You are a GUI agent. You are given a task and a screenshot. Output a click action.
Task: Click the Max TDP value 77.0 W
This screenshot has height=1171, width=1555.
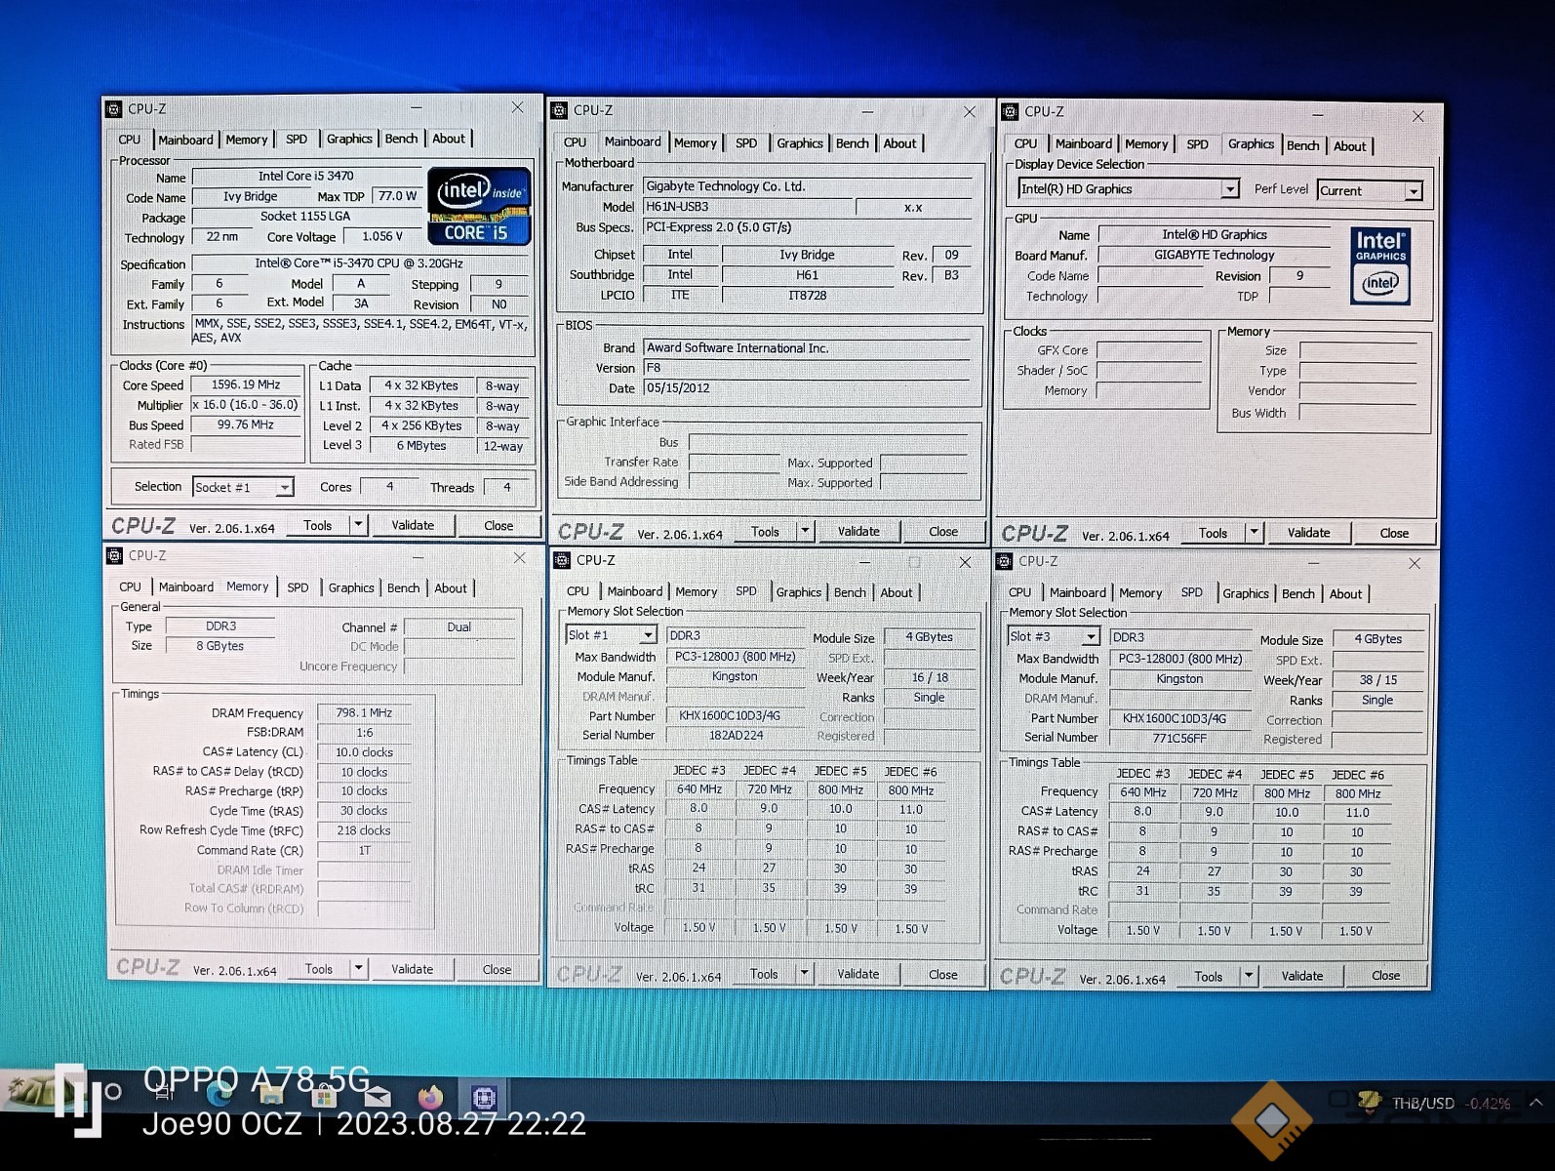[397, 195]
